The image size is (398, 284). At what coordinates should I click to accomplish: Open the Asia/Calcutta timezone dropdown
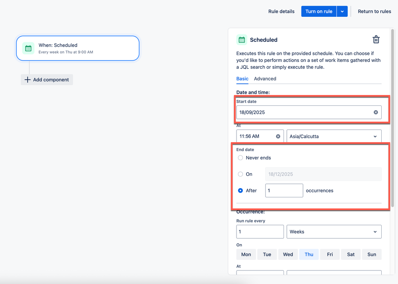click(334, 136)
